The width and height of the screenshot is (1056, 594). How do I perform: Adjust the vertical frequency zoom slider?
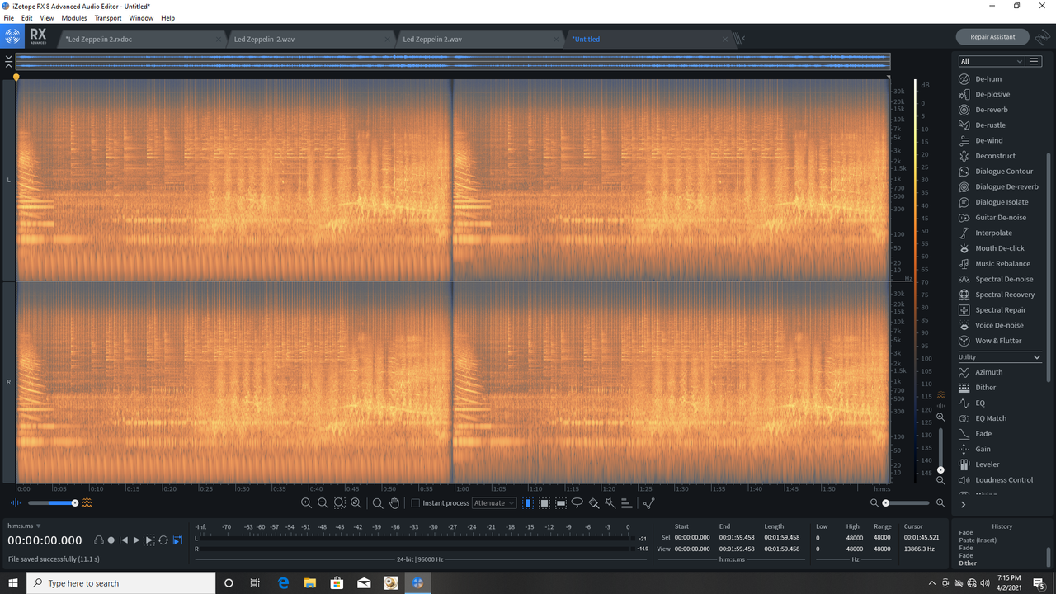[940, 450]
